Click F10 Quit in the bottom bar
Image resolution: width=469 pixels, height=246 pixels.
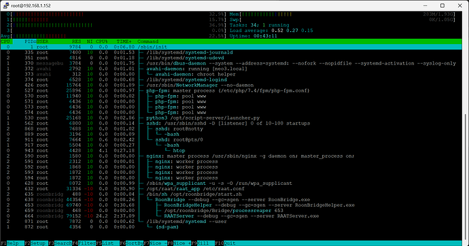tap(226, 243)
